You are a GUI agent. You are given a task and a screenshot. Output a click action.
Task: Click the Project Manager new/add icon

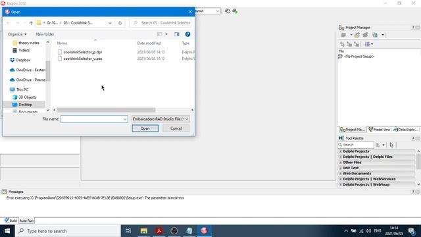pyautogui.click(x=357, y=35)
